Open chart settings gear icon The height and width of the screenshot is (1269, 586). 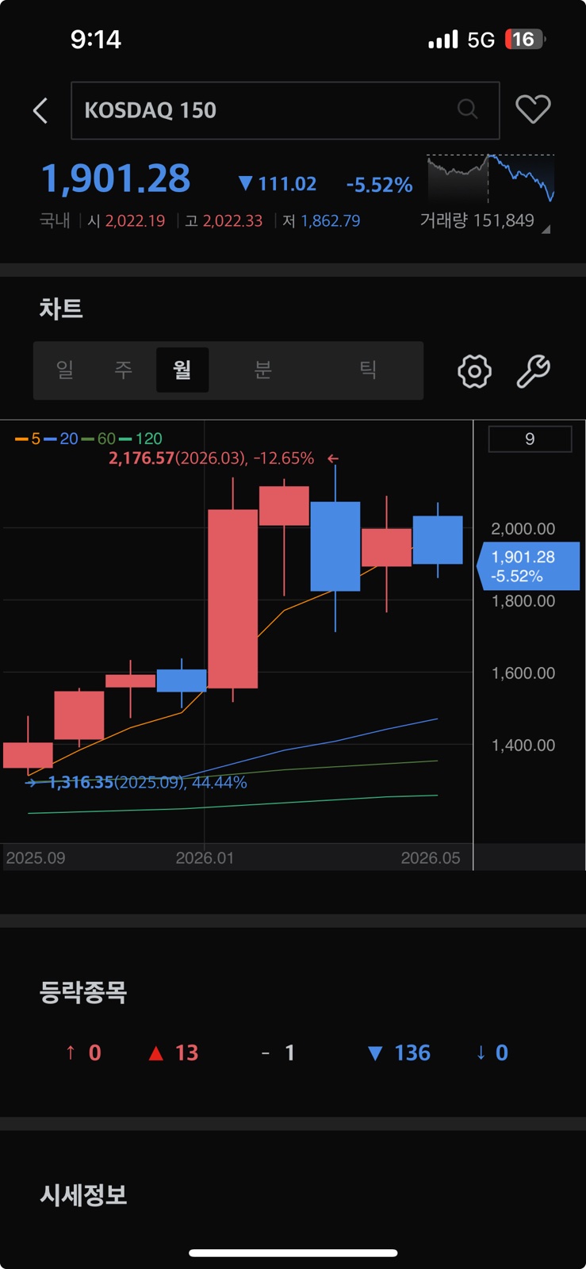[474, 370]
